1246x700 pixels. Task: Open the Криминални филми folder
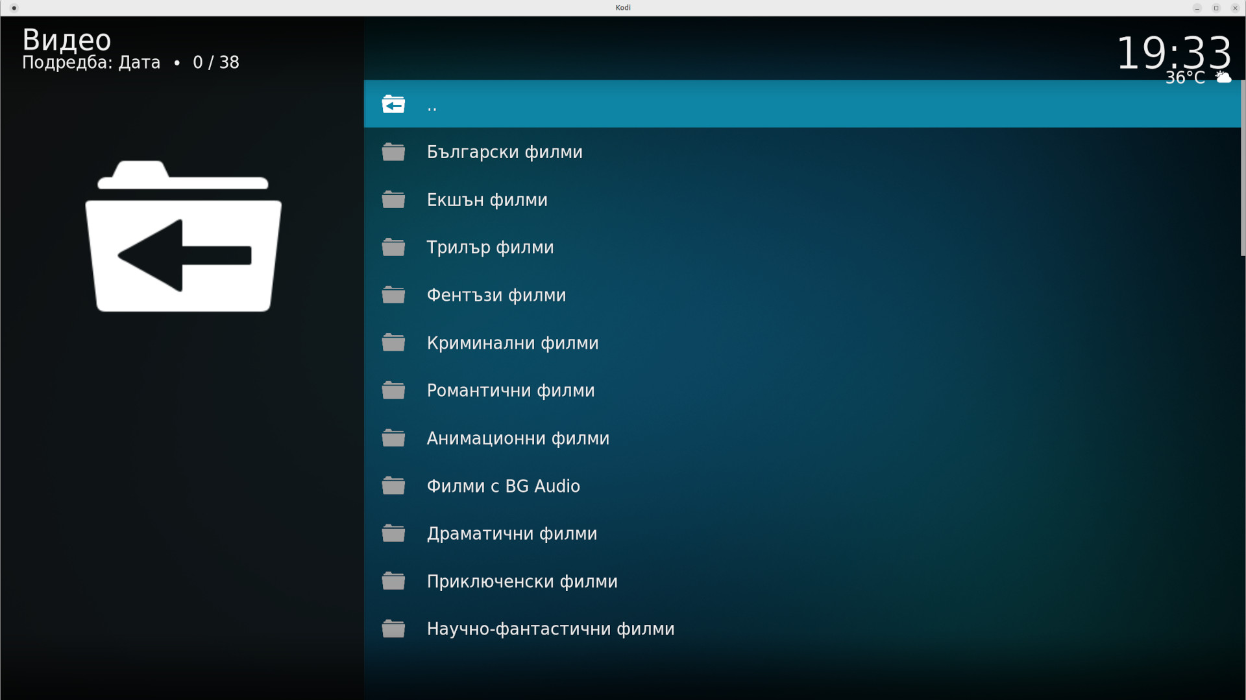[x=802, y=342]
